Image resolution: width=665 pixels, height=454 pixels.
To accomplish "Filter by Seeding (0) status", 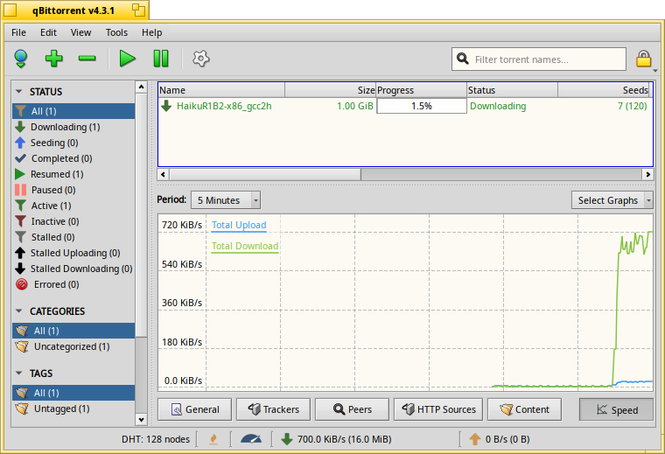I will [x=73, y=143].
